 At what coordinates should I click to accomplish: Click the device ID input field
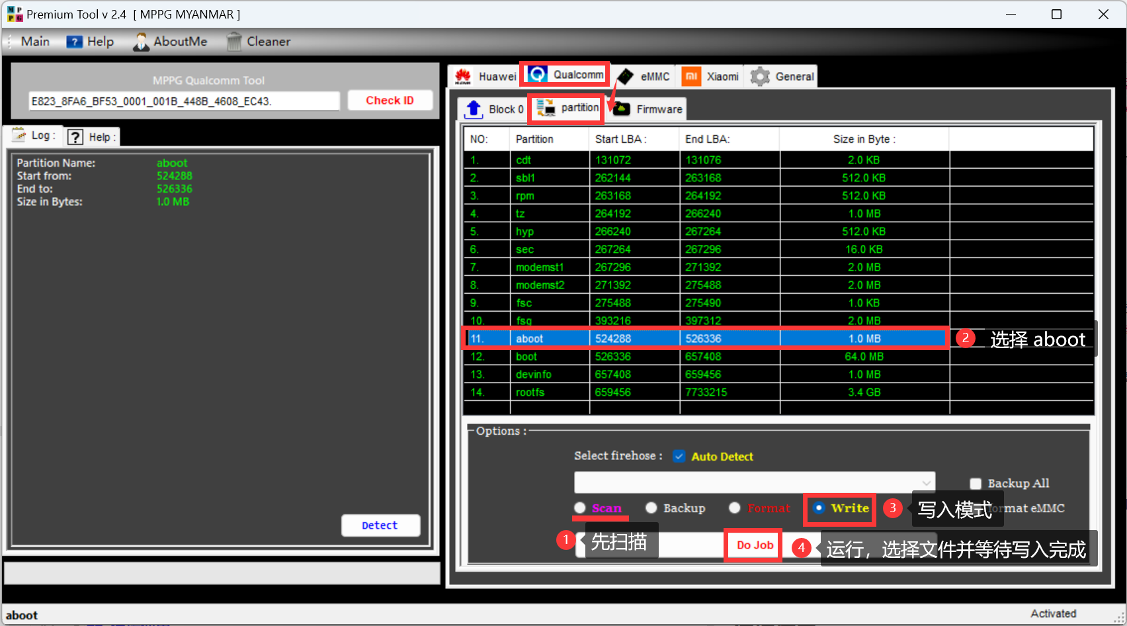pyautogui.click(x=185, y=101)
